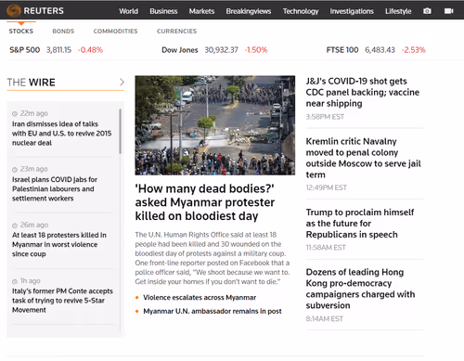464x361 pixels.
Task: Open Breakingviews in the navigation
Action: pyautogui.click(x=249, y=11)
